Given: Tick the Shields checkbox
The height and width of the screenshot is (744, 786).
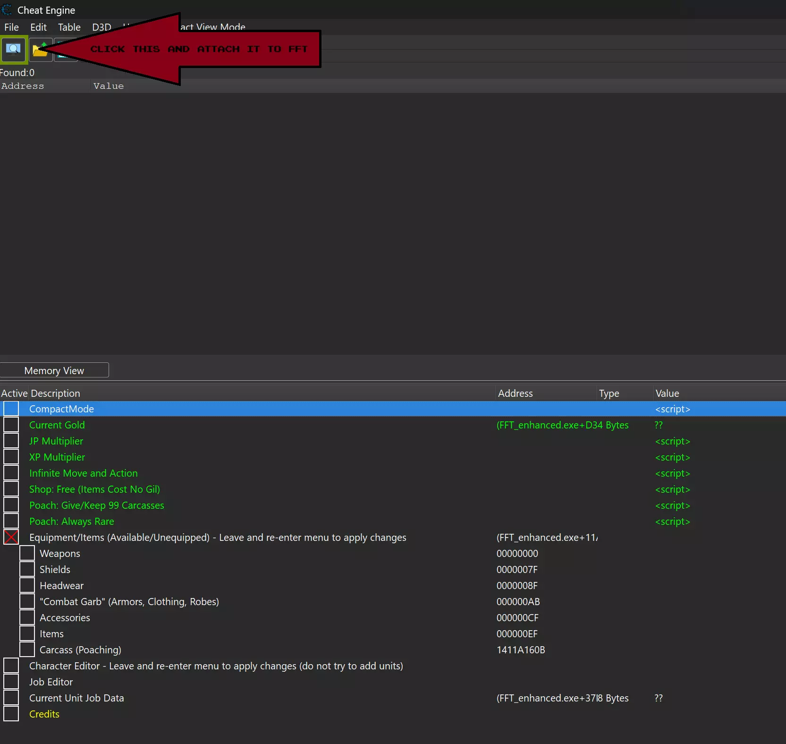Looking at the screenshot, I should click(x=27, y=569).
